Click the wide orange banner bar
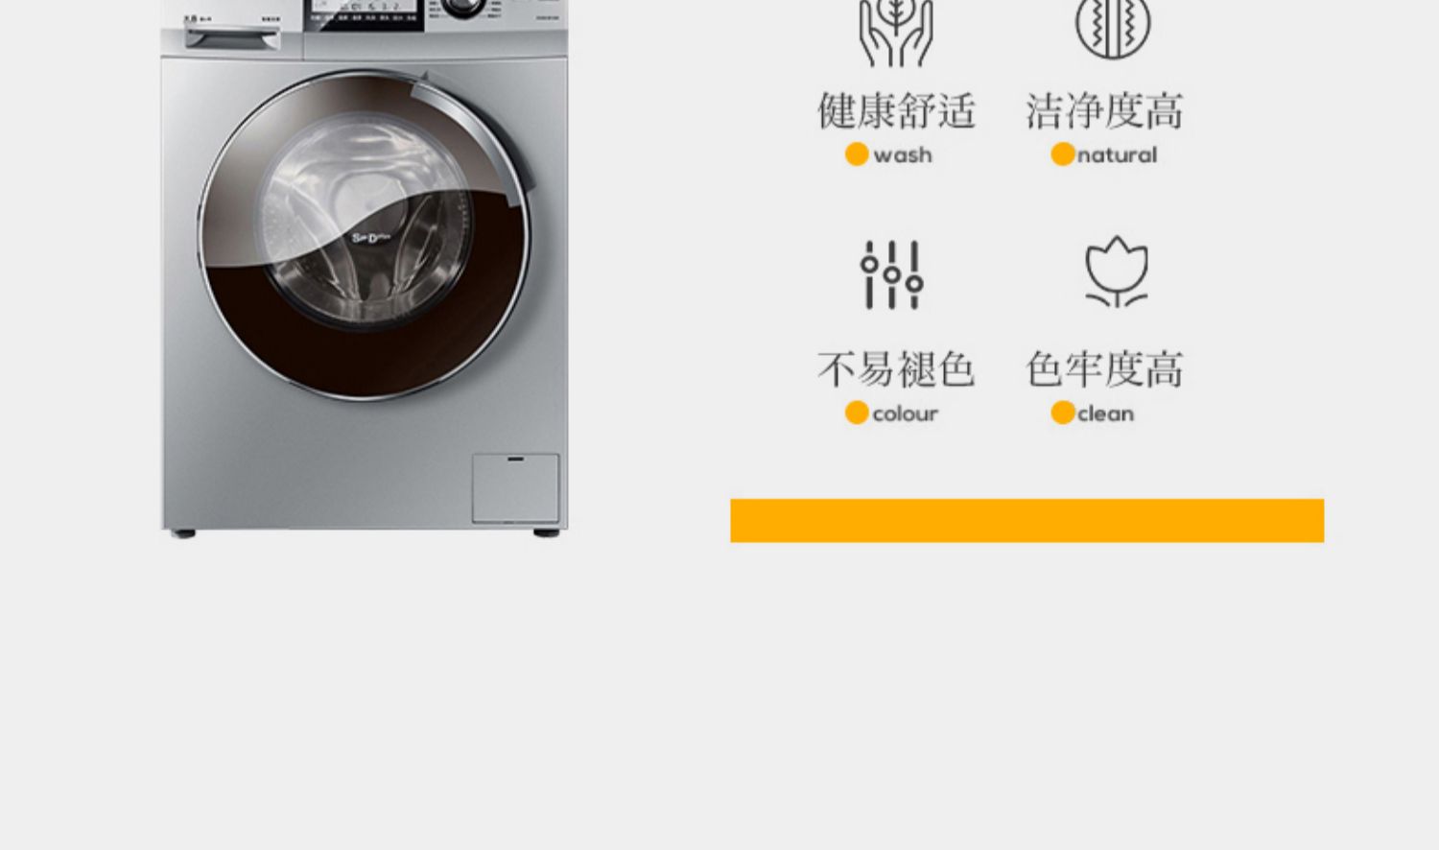The width and height of the screenshot is (1439, 850). (1026, 520)
